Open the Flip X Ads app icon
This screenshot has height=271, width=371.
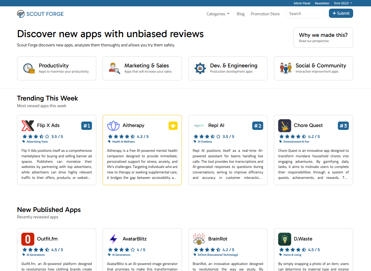pyautogui.click(x=28, y=126)
